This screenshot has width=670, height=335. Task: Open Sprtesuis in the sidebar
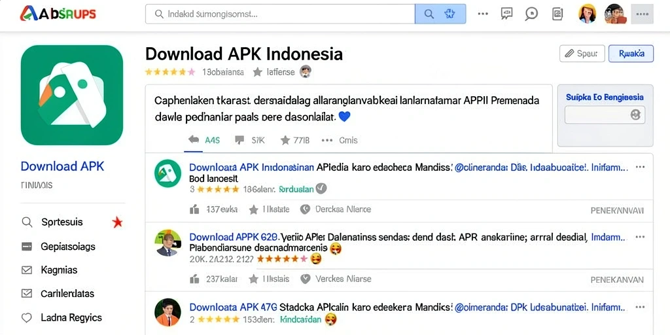[62, 222]
